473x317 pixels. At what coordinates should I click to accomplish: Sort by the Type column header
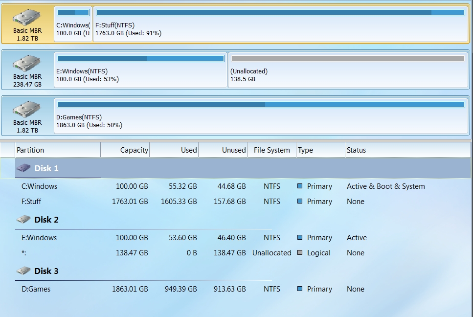321,150
